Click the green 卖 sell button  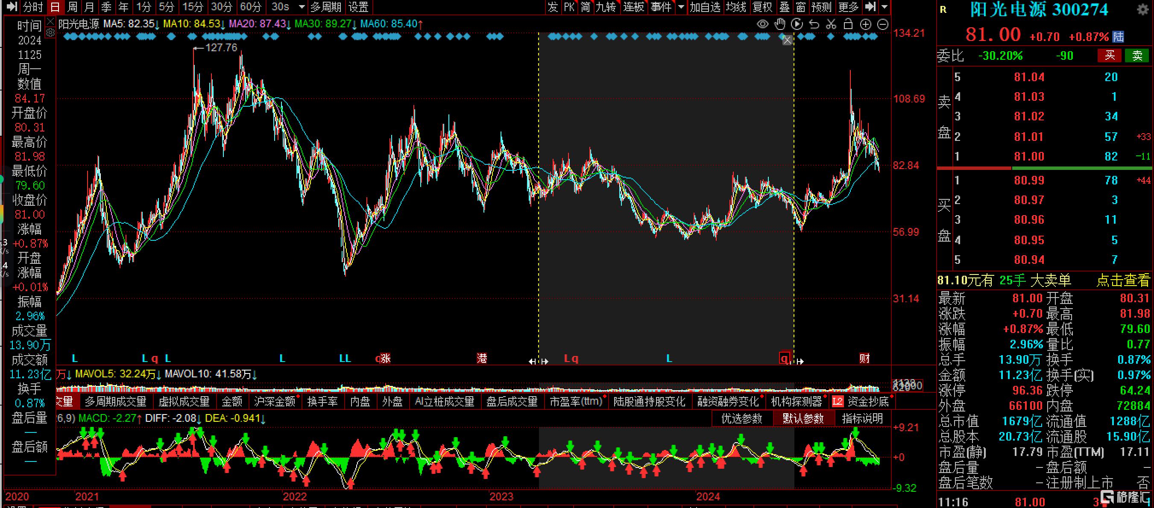tap(1137, 55)
